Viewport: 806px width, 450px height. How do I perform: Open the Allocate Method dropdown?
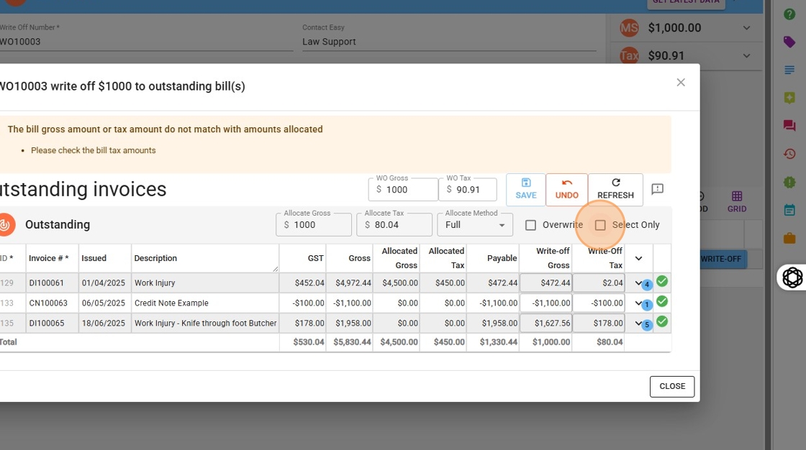pos(475,224)
